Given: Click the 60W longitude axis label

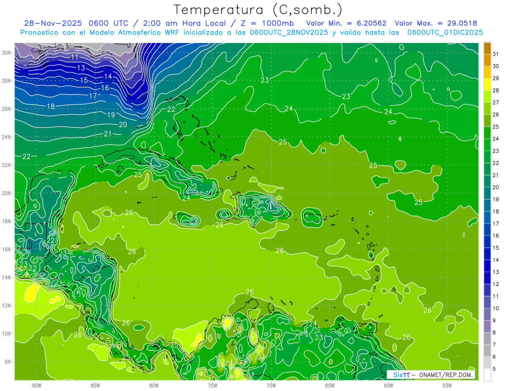Looking at the screenshot, I should point(389,386).
